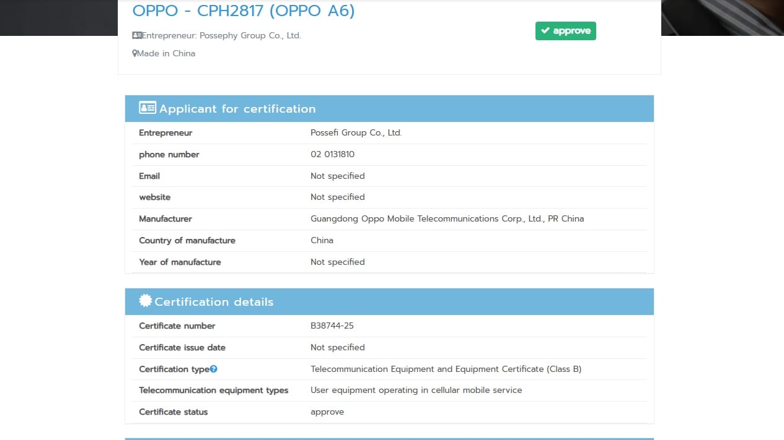The image size is (784, 440).
Task: Open the OPPO - CPH2817 (OPPO A6) title
Action: 244,11
